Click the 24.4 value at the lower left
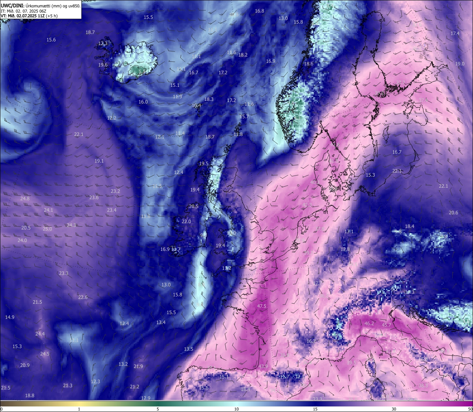 40,334
